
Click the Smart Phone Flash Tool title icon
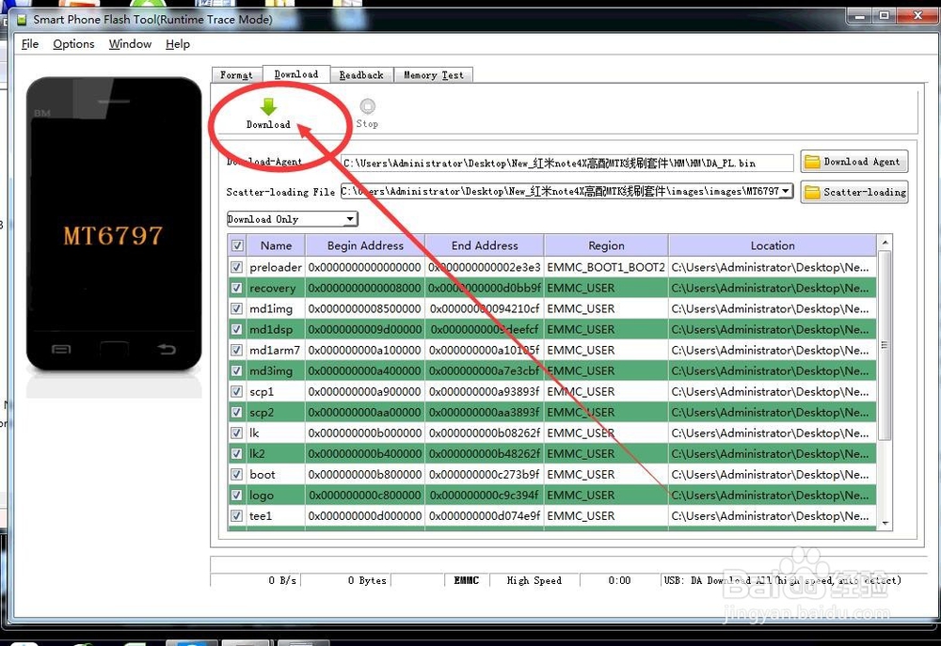pyautogui.click(x=22, y=20)
